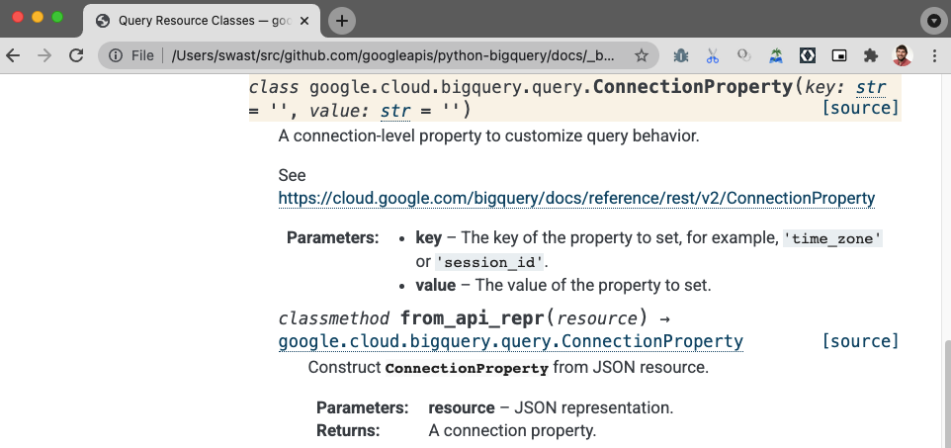Open the user profile avatar

click(903, 55)
